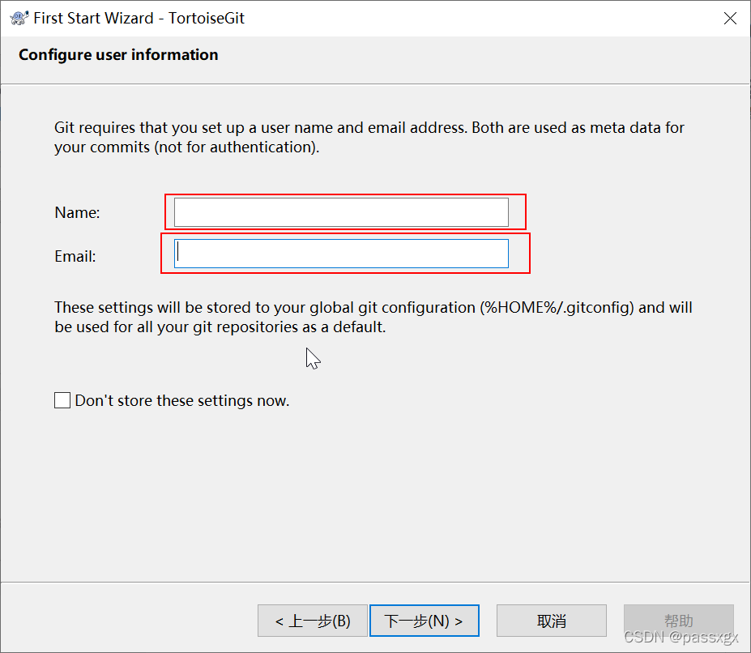Click the "Name:" label
The height and width of the screenshot is (653, 751).
click(77, 212)
